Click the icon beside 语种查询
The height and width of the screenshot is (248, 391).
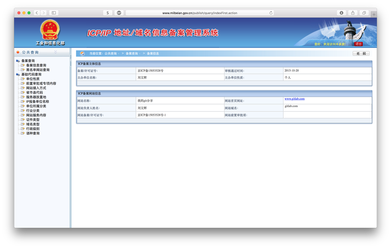23,133
